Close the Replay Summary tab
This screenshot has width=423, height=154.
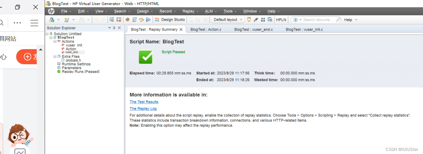[181, 29]
